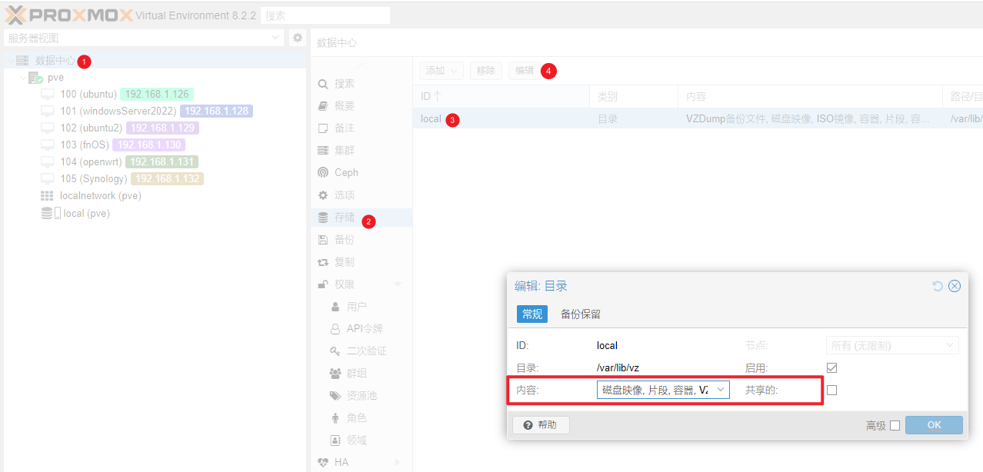
Task: Click the server view gear settings icon
Action: point(298,37)
